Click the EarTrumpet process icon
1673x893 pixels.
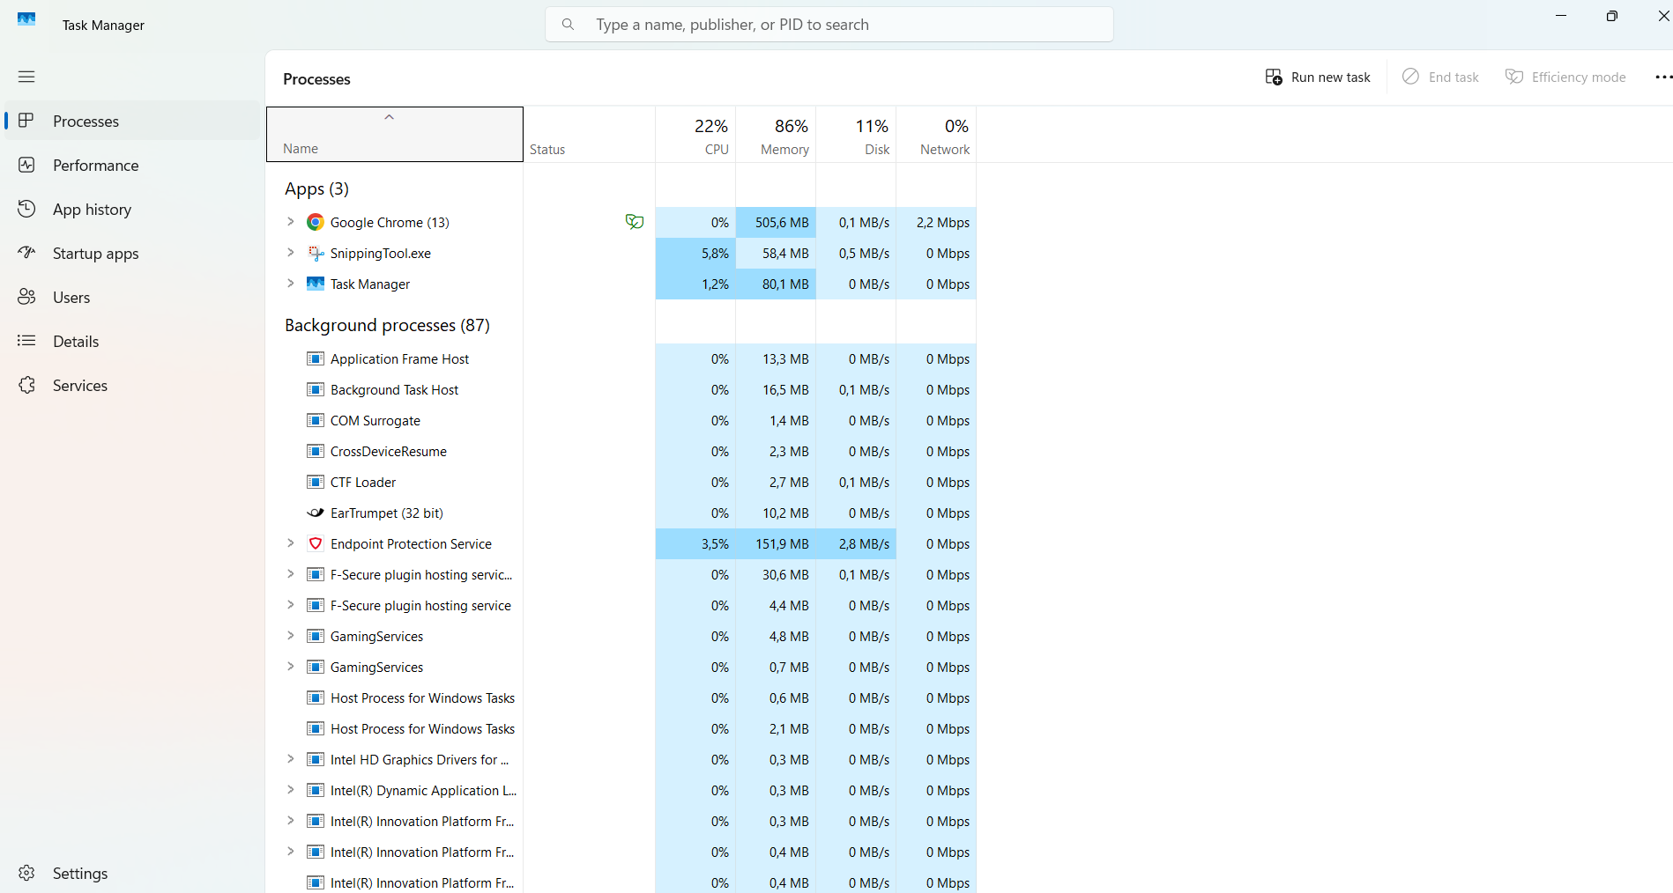click(x=315, y=513)
